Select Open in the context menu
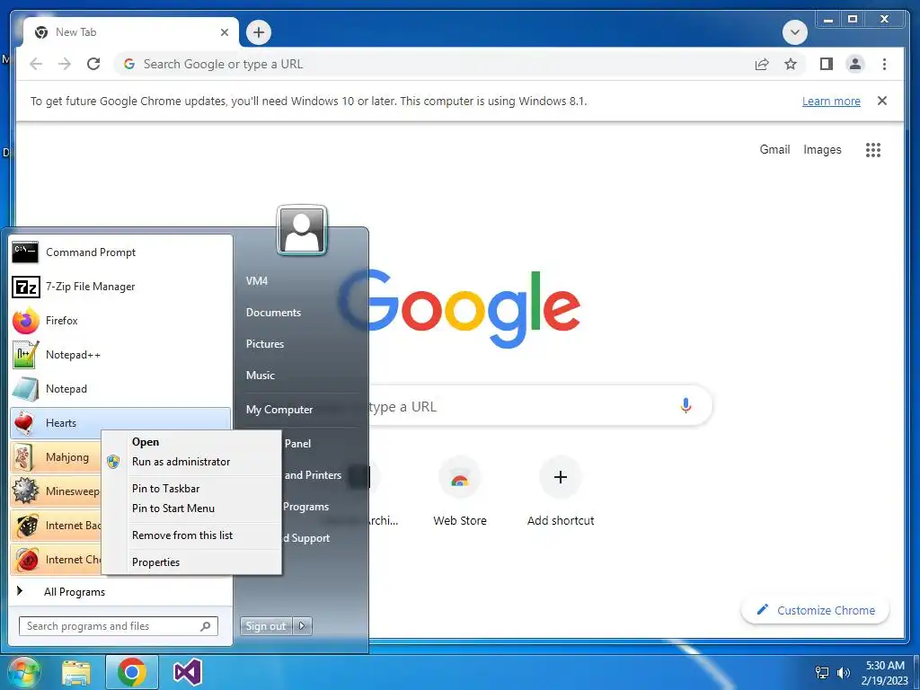Viewport: 920px width, 690px height. (x=146, y=442)
